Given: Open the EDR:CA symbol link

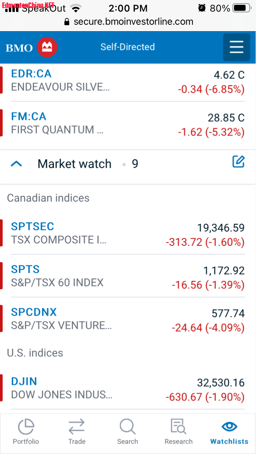Looking at the screenshot, I should point(31,74).
